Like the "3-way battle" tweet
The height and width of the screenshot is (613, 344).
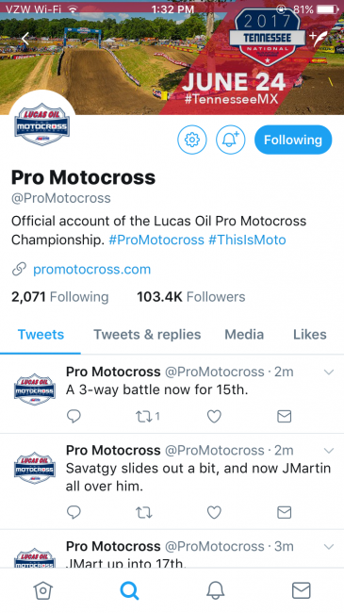click(x=214, y=416)
